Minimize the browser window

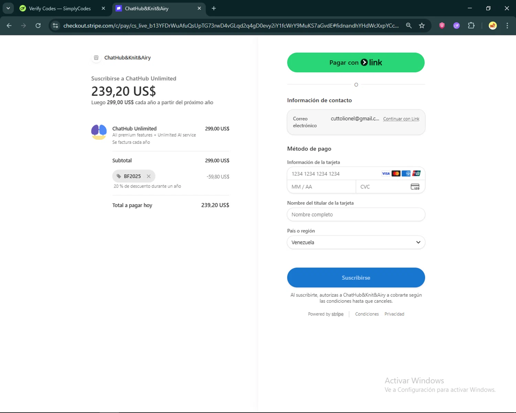pyautogui.click(x=470, y=8)
